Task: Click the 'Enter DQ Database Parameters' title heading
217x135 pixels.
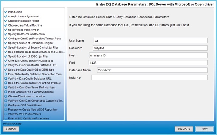Action: click(155, 5)
